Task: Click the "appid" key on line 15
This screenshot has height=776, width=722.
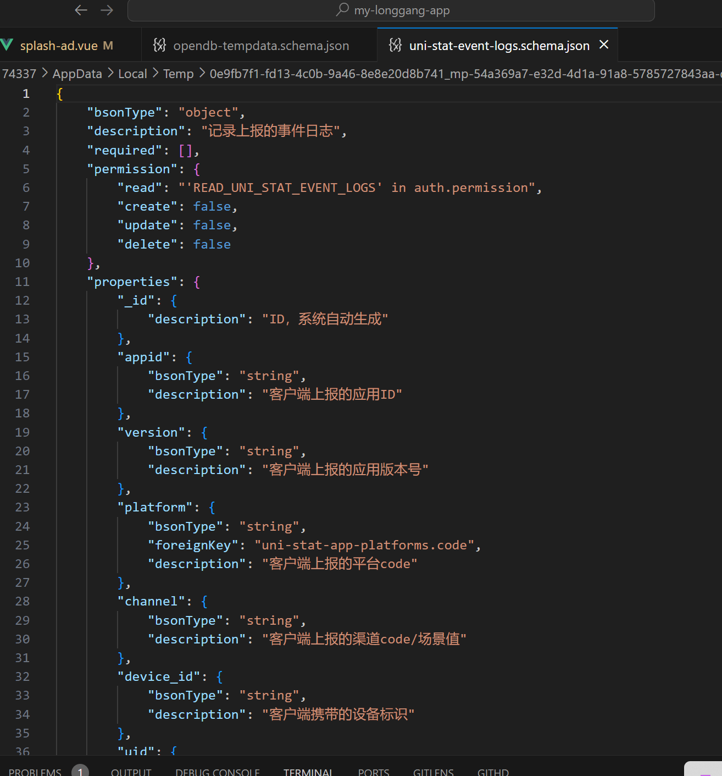Action: point(144,357)
